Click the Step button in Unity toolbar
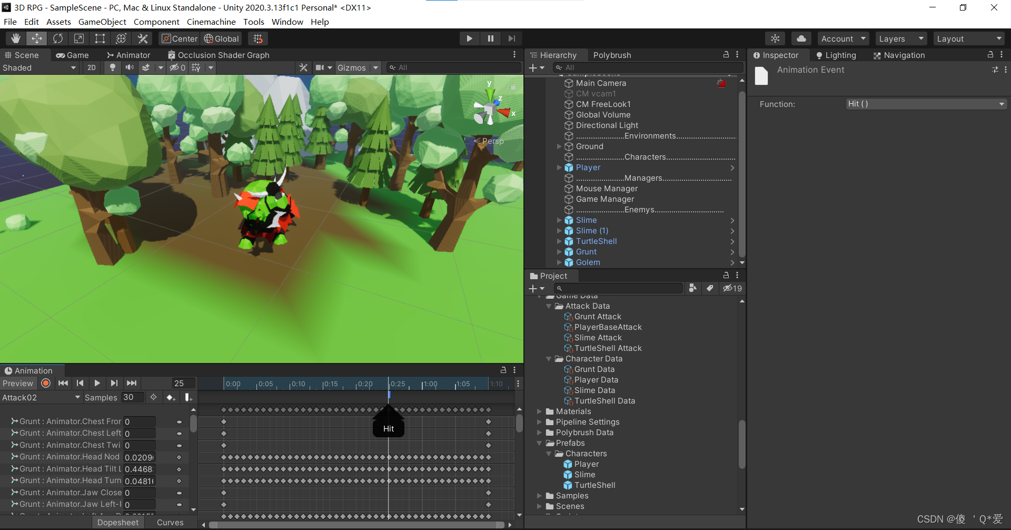This screenshot has width=1011, height=530. (x=512, y=38)
